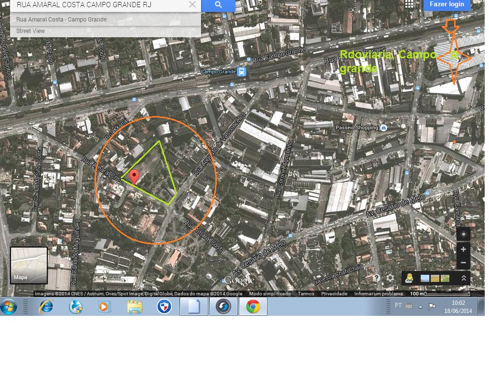Open map settings gear

[x=390, y=278]
